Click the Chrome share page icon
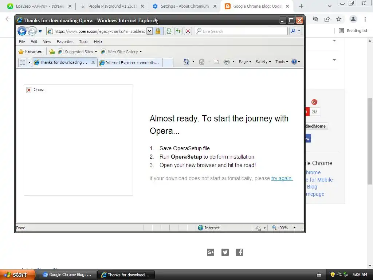 click(327, 19)
